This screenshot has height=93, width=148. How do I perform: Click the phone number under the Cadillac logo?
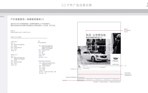[x=116, y=64]
